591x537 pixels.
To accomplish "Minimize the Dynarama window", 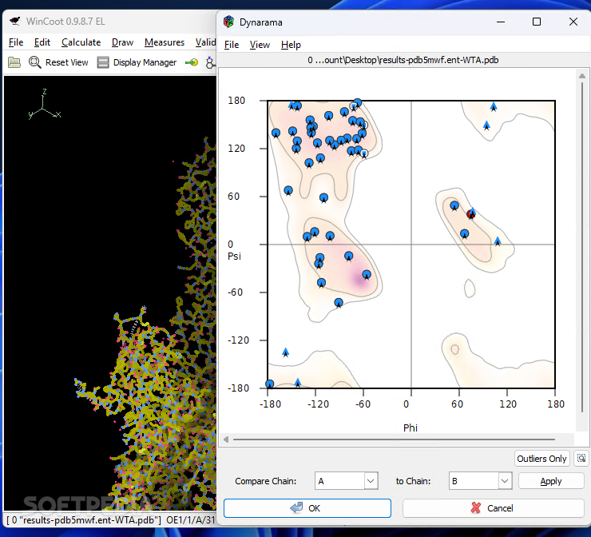I will 501,22.
